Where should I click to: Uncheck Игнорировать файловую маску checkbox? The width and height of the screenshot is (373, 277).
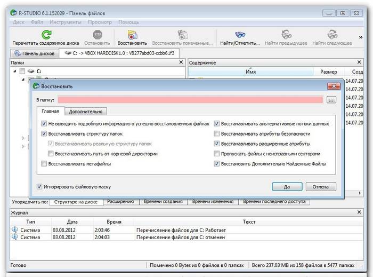(40, 187)
